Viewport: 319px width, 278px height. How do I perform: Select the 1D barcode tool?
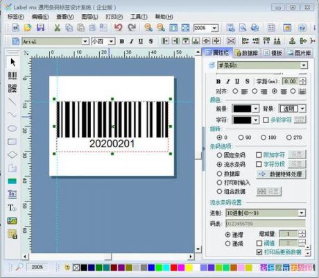(12, 76)
